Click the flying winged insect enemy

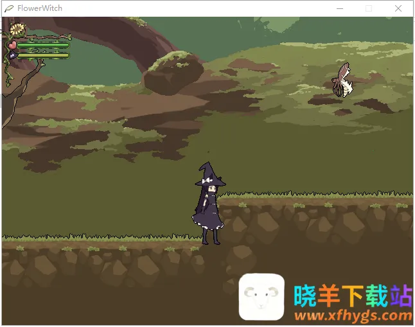coord(341,80)
